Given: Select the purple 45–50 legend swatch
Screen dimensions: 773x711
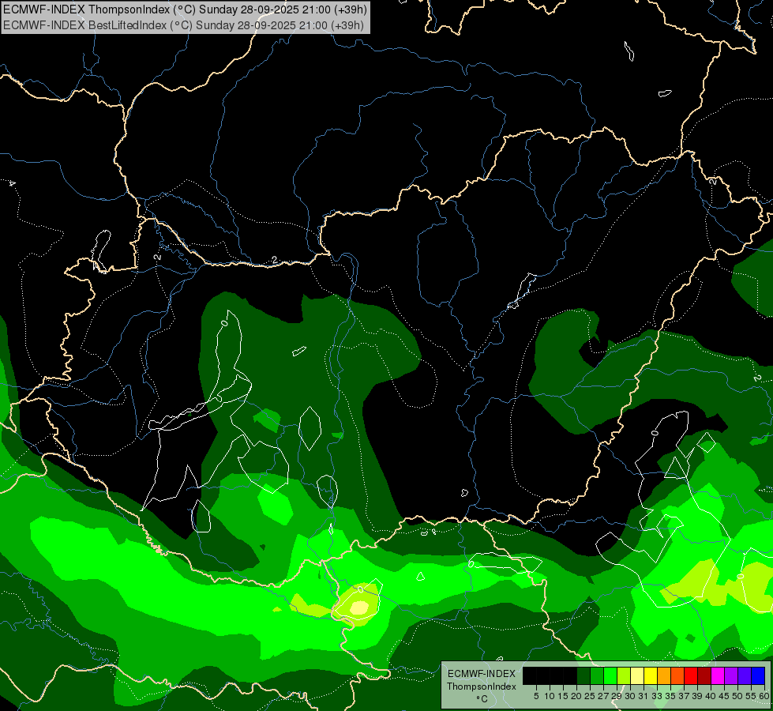Looking at the screenshot, I should (x=732, y=675).
